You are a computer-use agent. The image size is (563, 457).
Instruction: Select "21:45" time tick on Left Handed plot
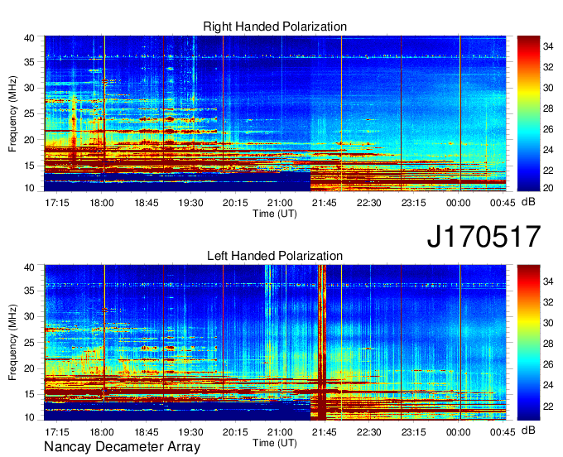click(x=325, y=432)
